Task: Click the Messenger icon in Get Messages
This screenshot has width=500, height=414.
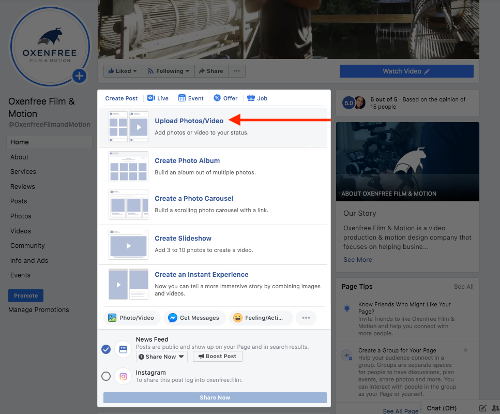Action: pyautogui.click(x=173, y=318)
